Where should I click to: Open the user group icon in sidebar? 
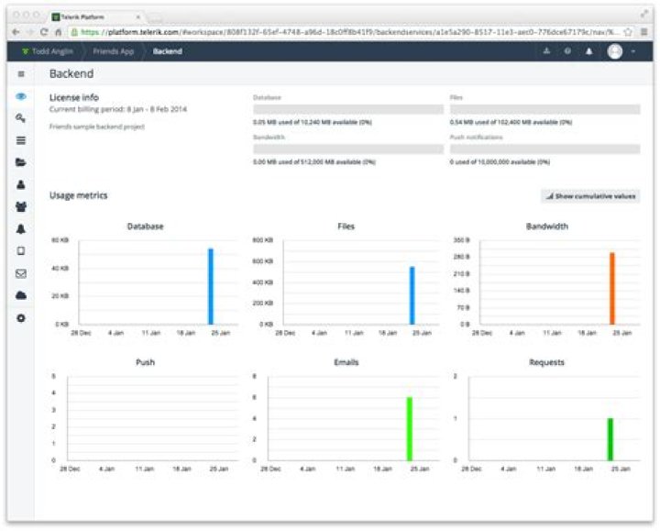pos(21,206)
